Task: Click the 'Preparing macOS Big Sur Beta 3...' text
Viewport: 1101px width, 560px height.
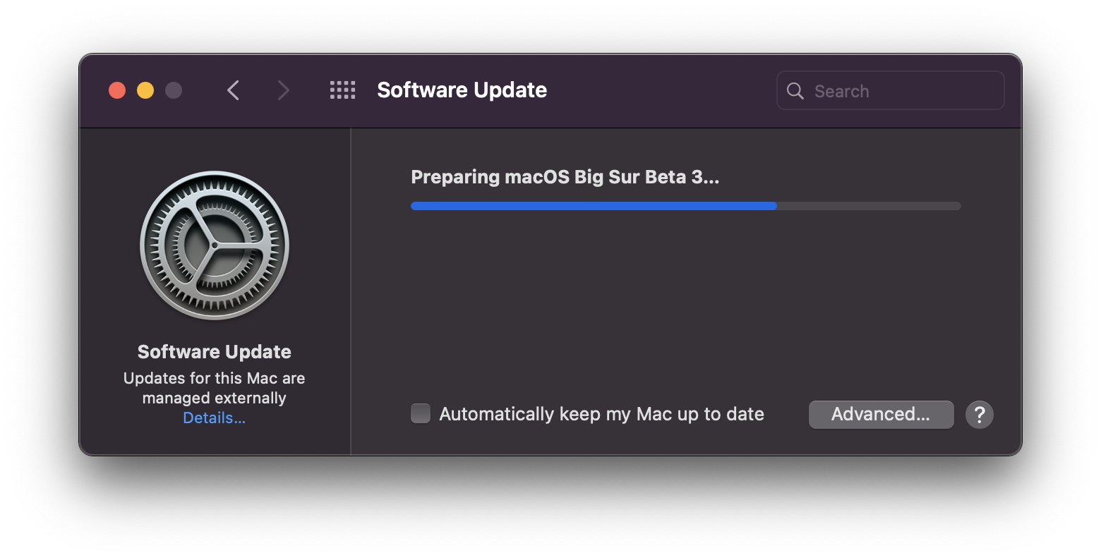Action: coord(565,177)
